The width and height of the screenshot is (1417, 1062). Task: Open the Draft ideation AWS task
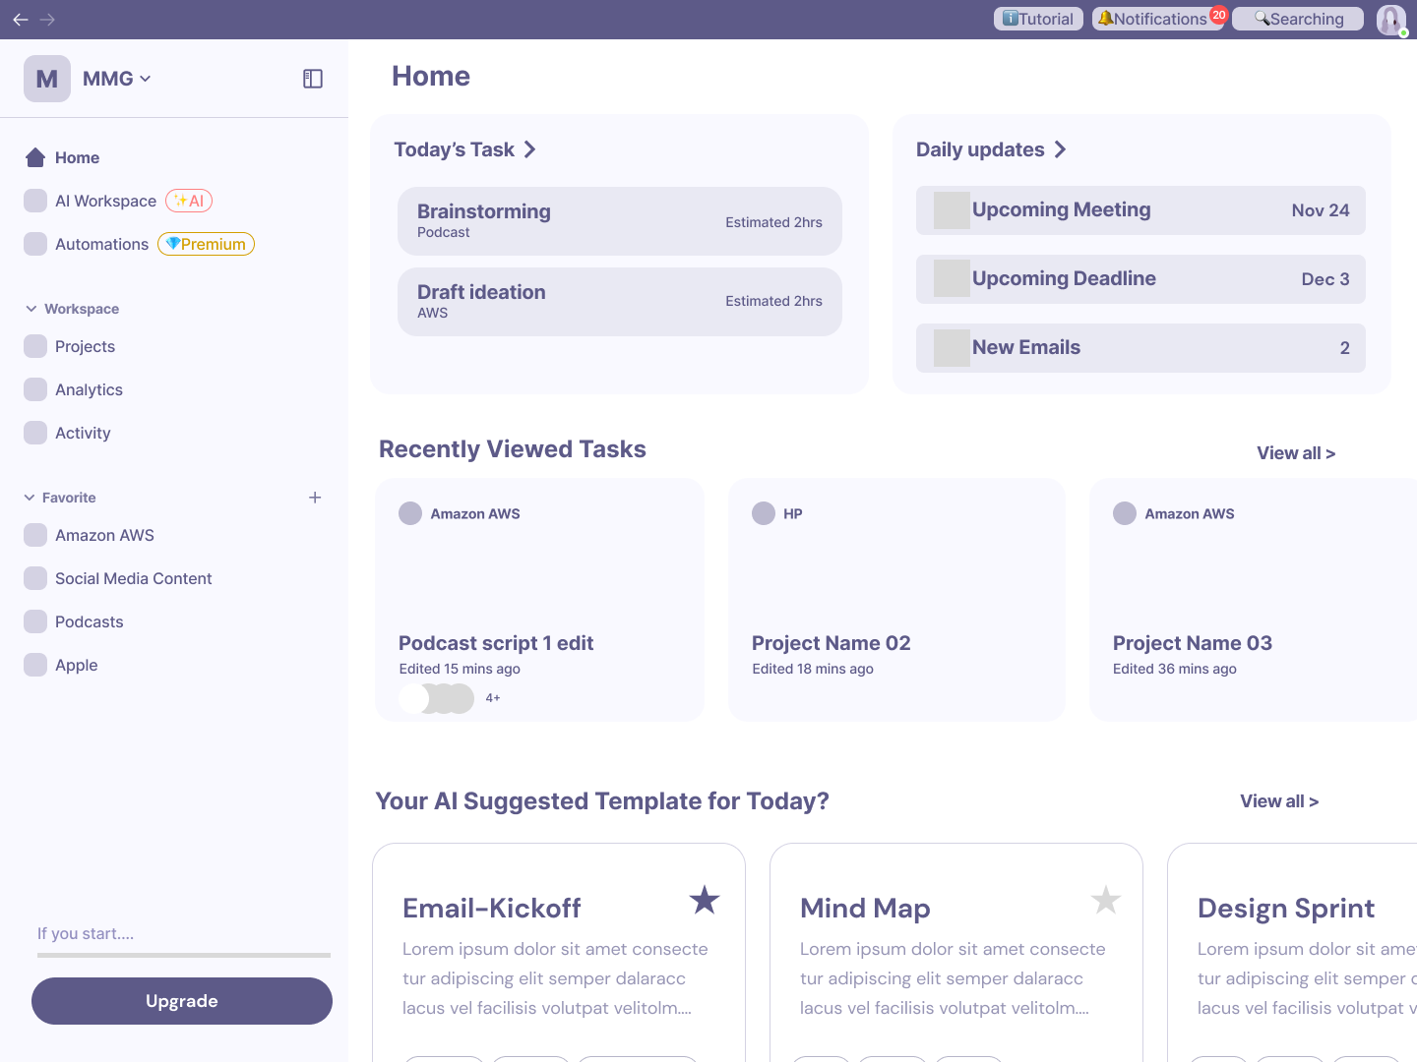tap(620, 302)
